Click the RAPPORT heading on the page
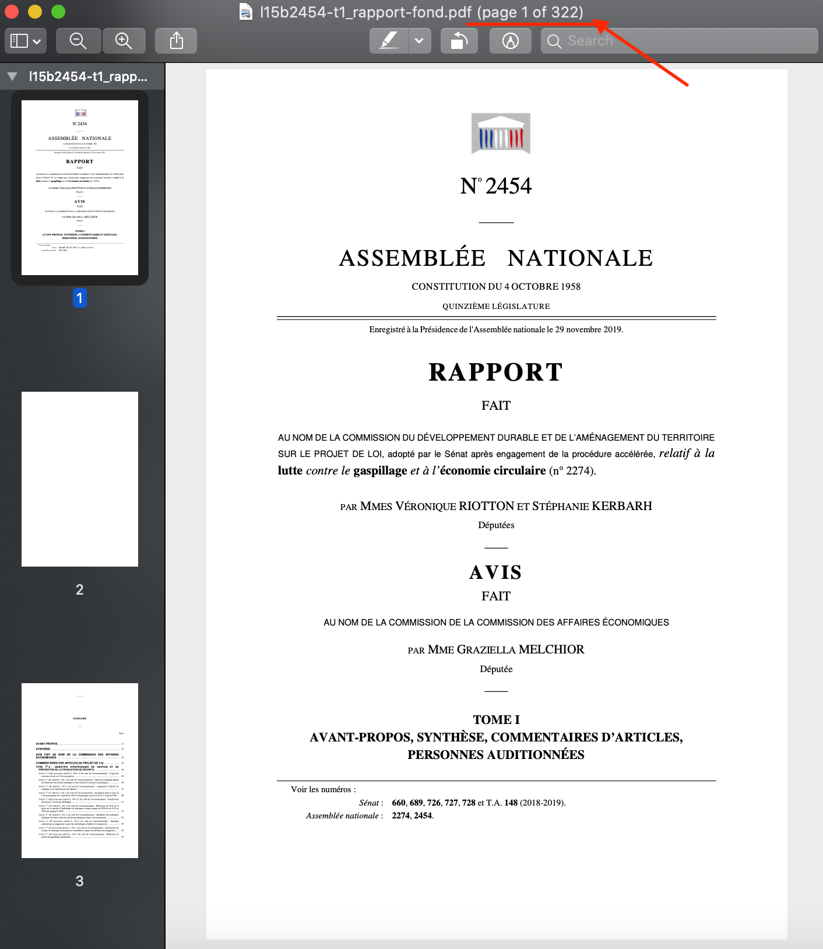The image size is (823, 949). 496,372
